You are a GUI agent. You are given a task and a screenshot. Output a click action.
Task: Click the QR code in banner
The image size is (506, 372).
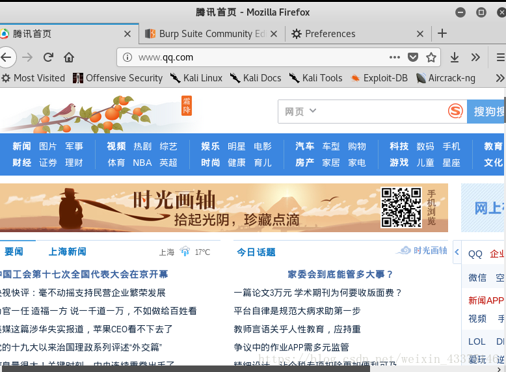point(401,207)
